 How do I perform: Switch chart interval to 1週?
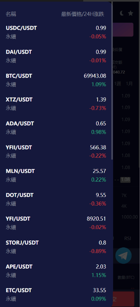point(118,84)
